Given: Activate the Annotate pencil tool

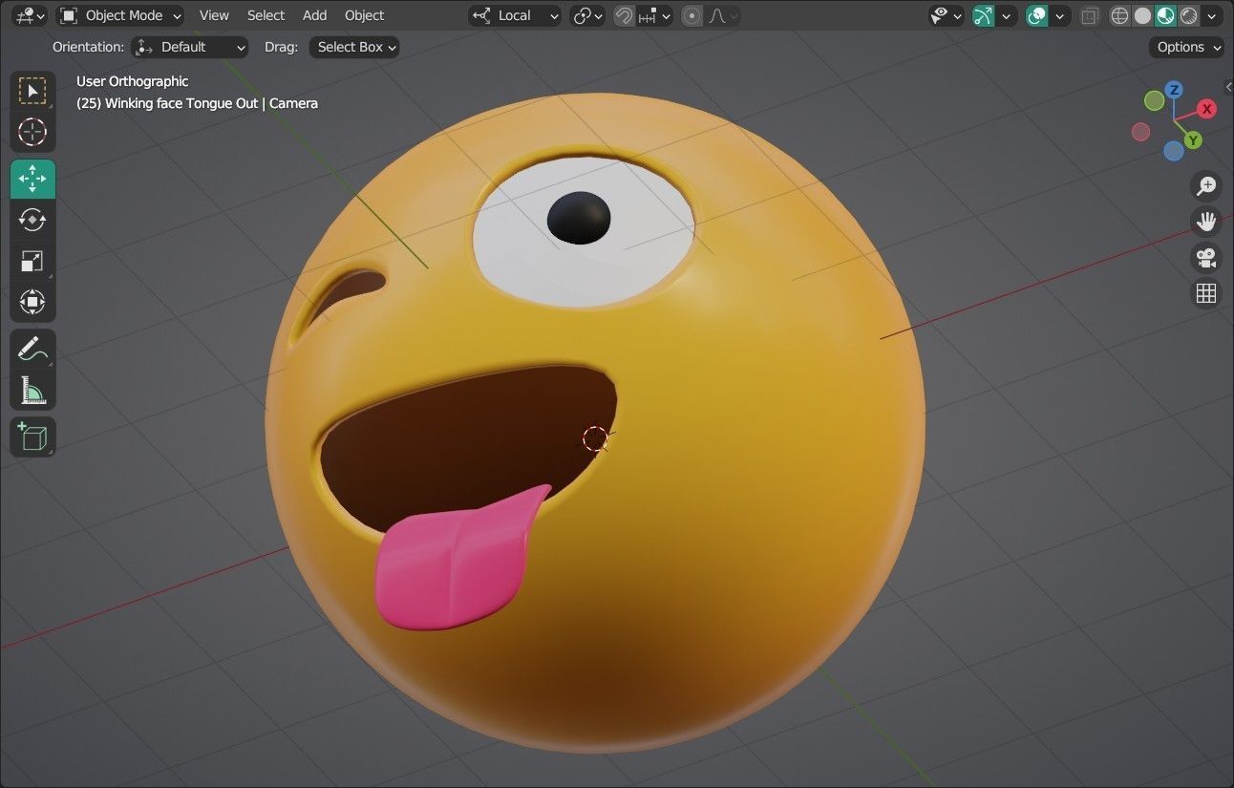Looking at the screenshot, I should tap(32, 350).
